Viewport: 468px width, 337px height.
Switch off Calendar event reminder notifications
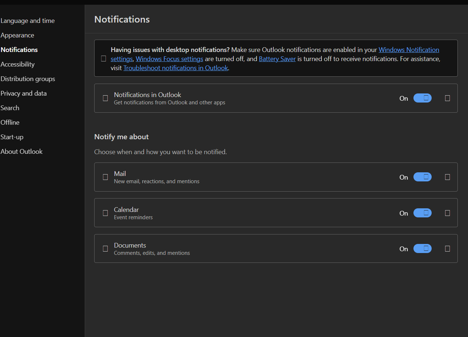[x=423, y=213]
